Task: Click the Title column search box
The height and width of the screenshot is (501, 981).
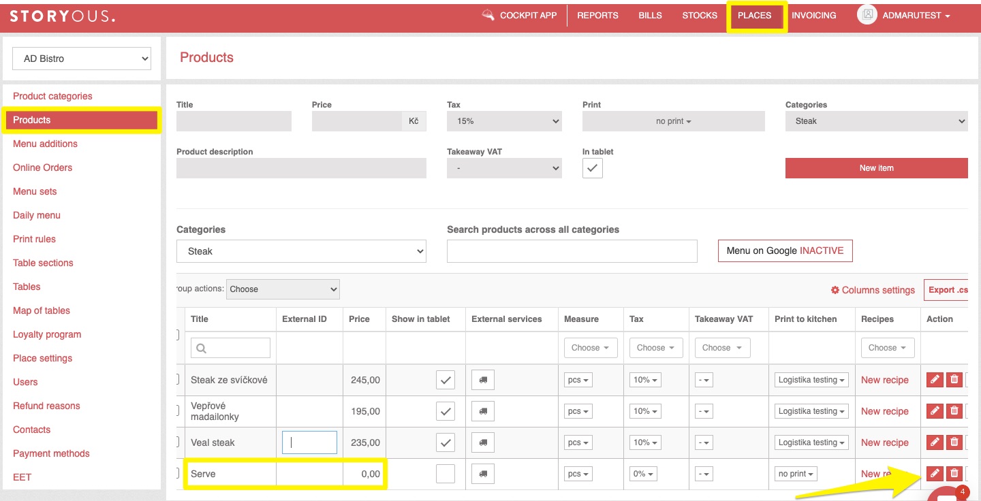Action: [230, 348]
